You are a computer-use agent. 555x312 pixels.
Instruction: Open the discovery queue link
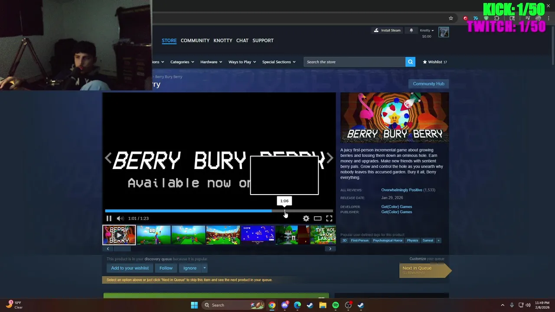coord(158,259)
